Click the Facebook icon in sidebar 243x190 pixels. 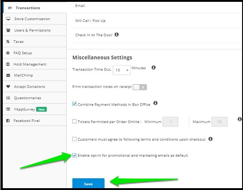pyautogui.click(x=8, y=121)
